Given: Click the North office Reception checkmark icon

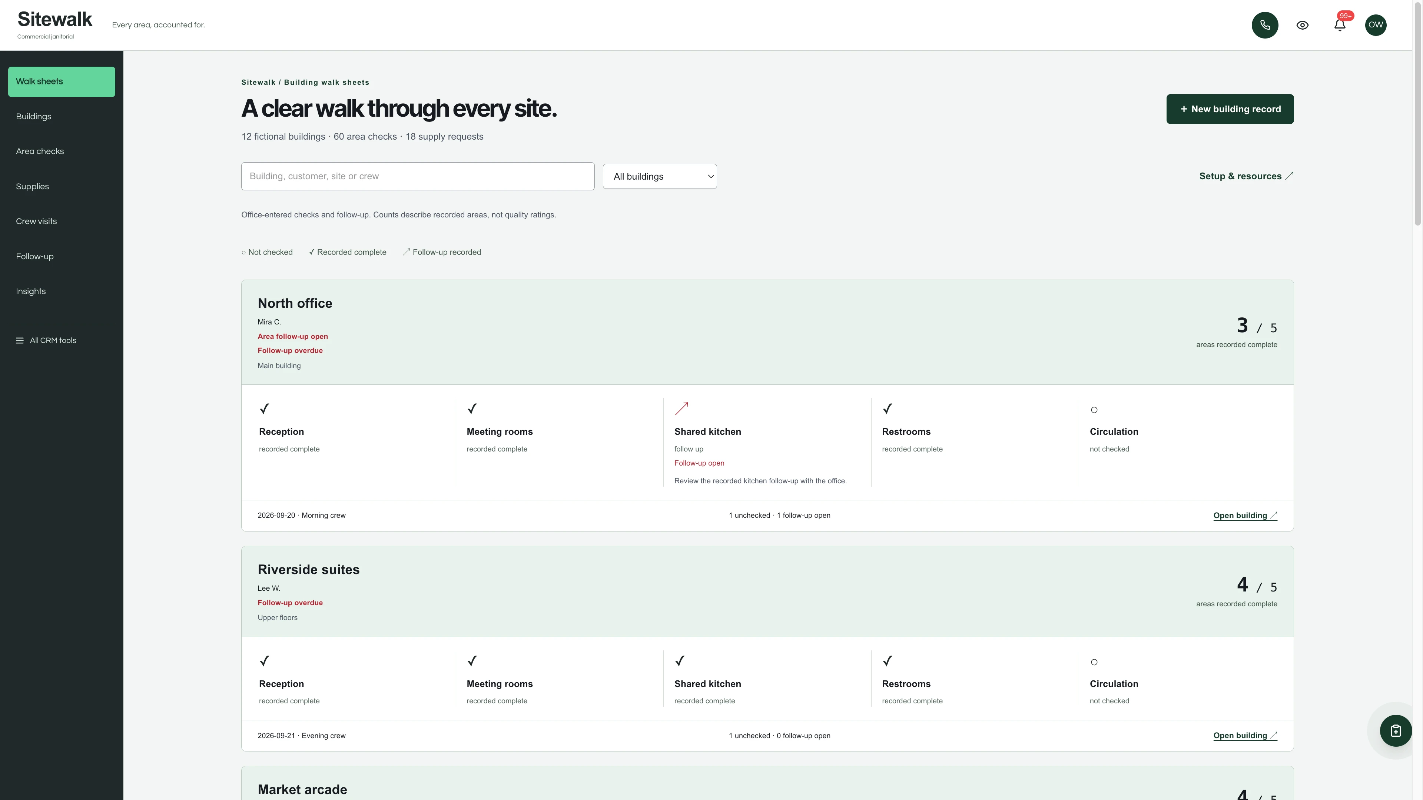Looking at the screenshot, I should click(x=265, y=409).
